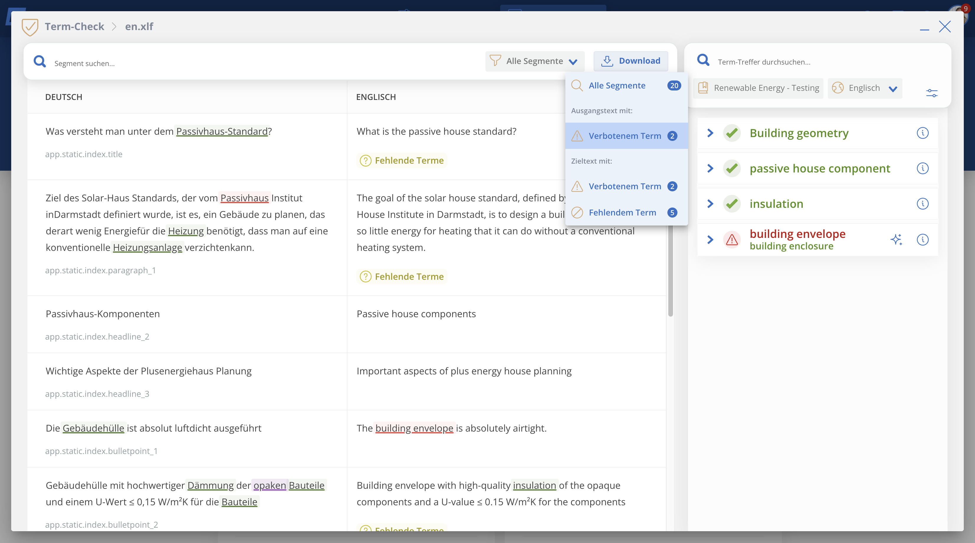The height and width of the screenshot is (543, 975).
Task: Expand the building envelope term entry
Action: [710, 240]
